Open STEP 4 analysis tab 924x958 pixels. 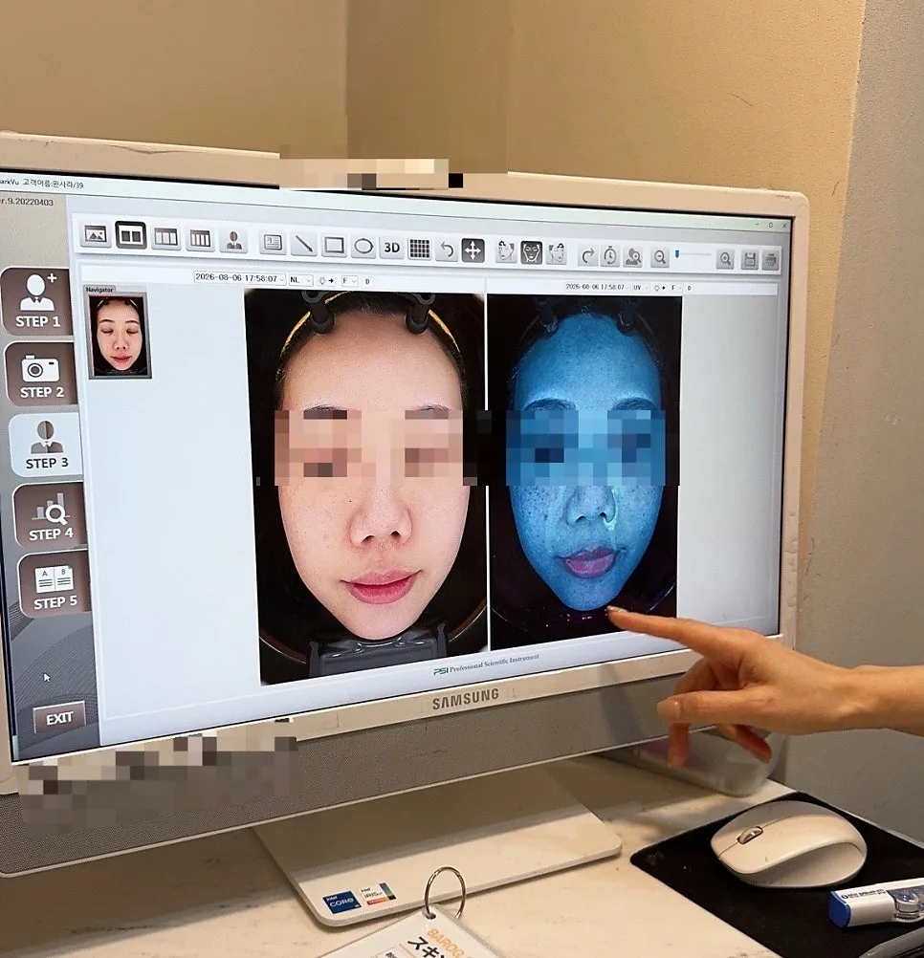tap(50, 515)
